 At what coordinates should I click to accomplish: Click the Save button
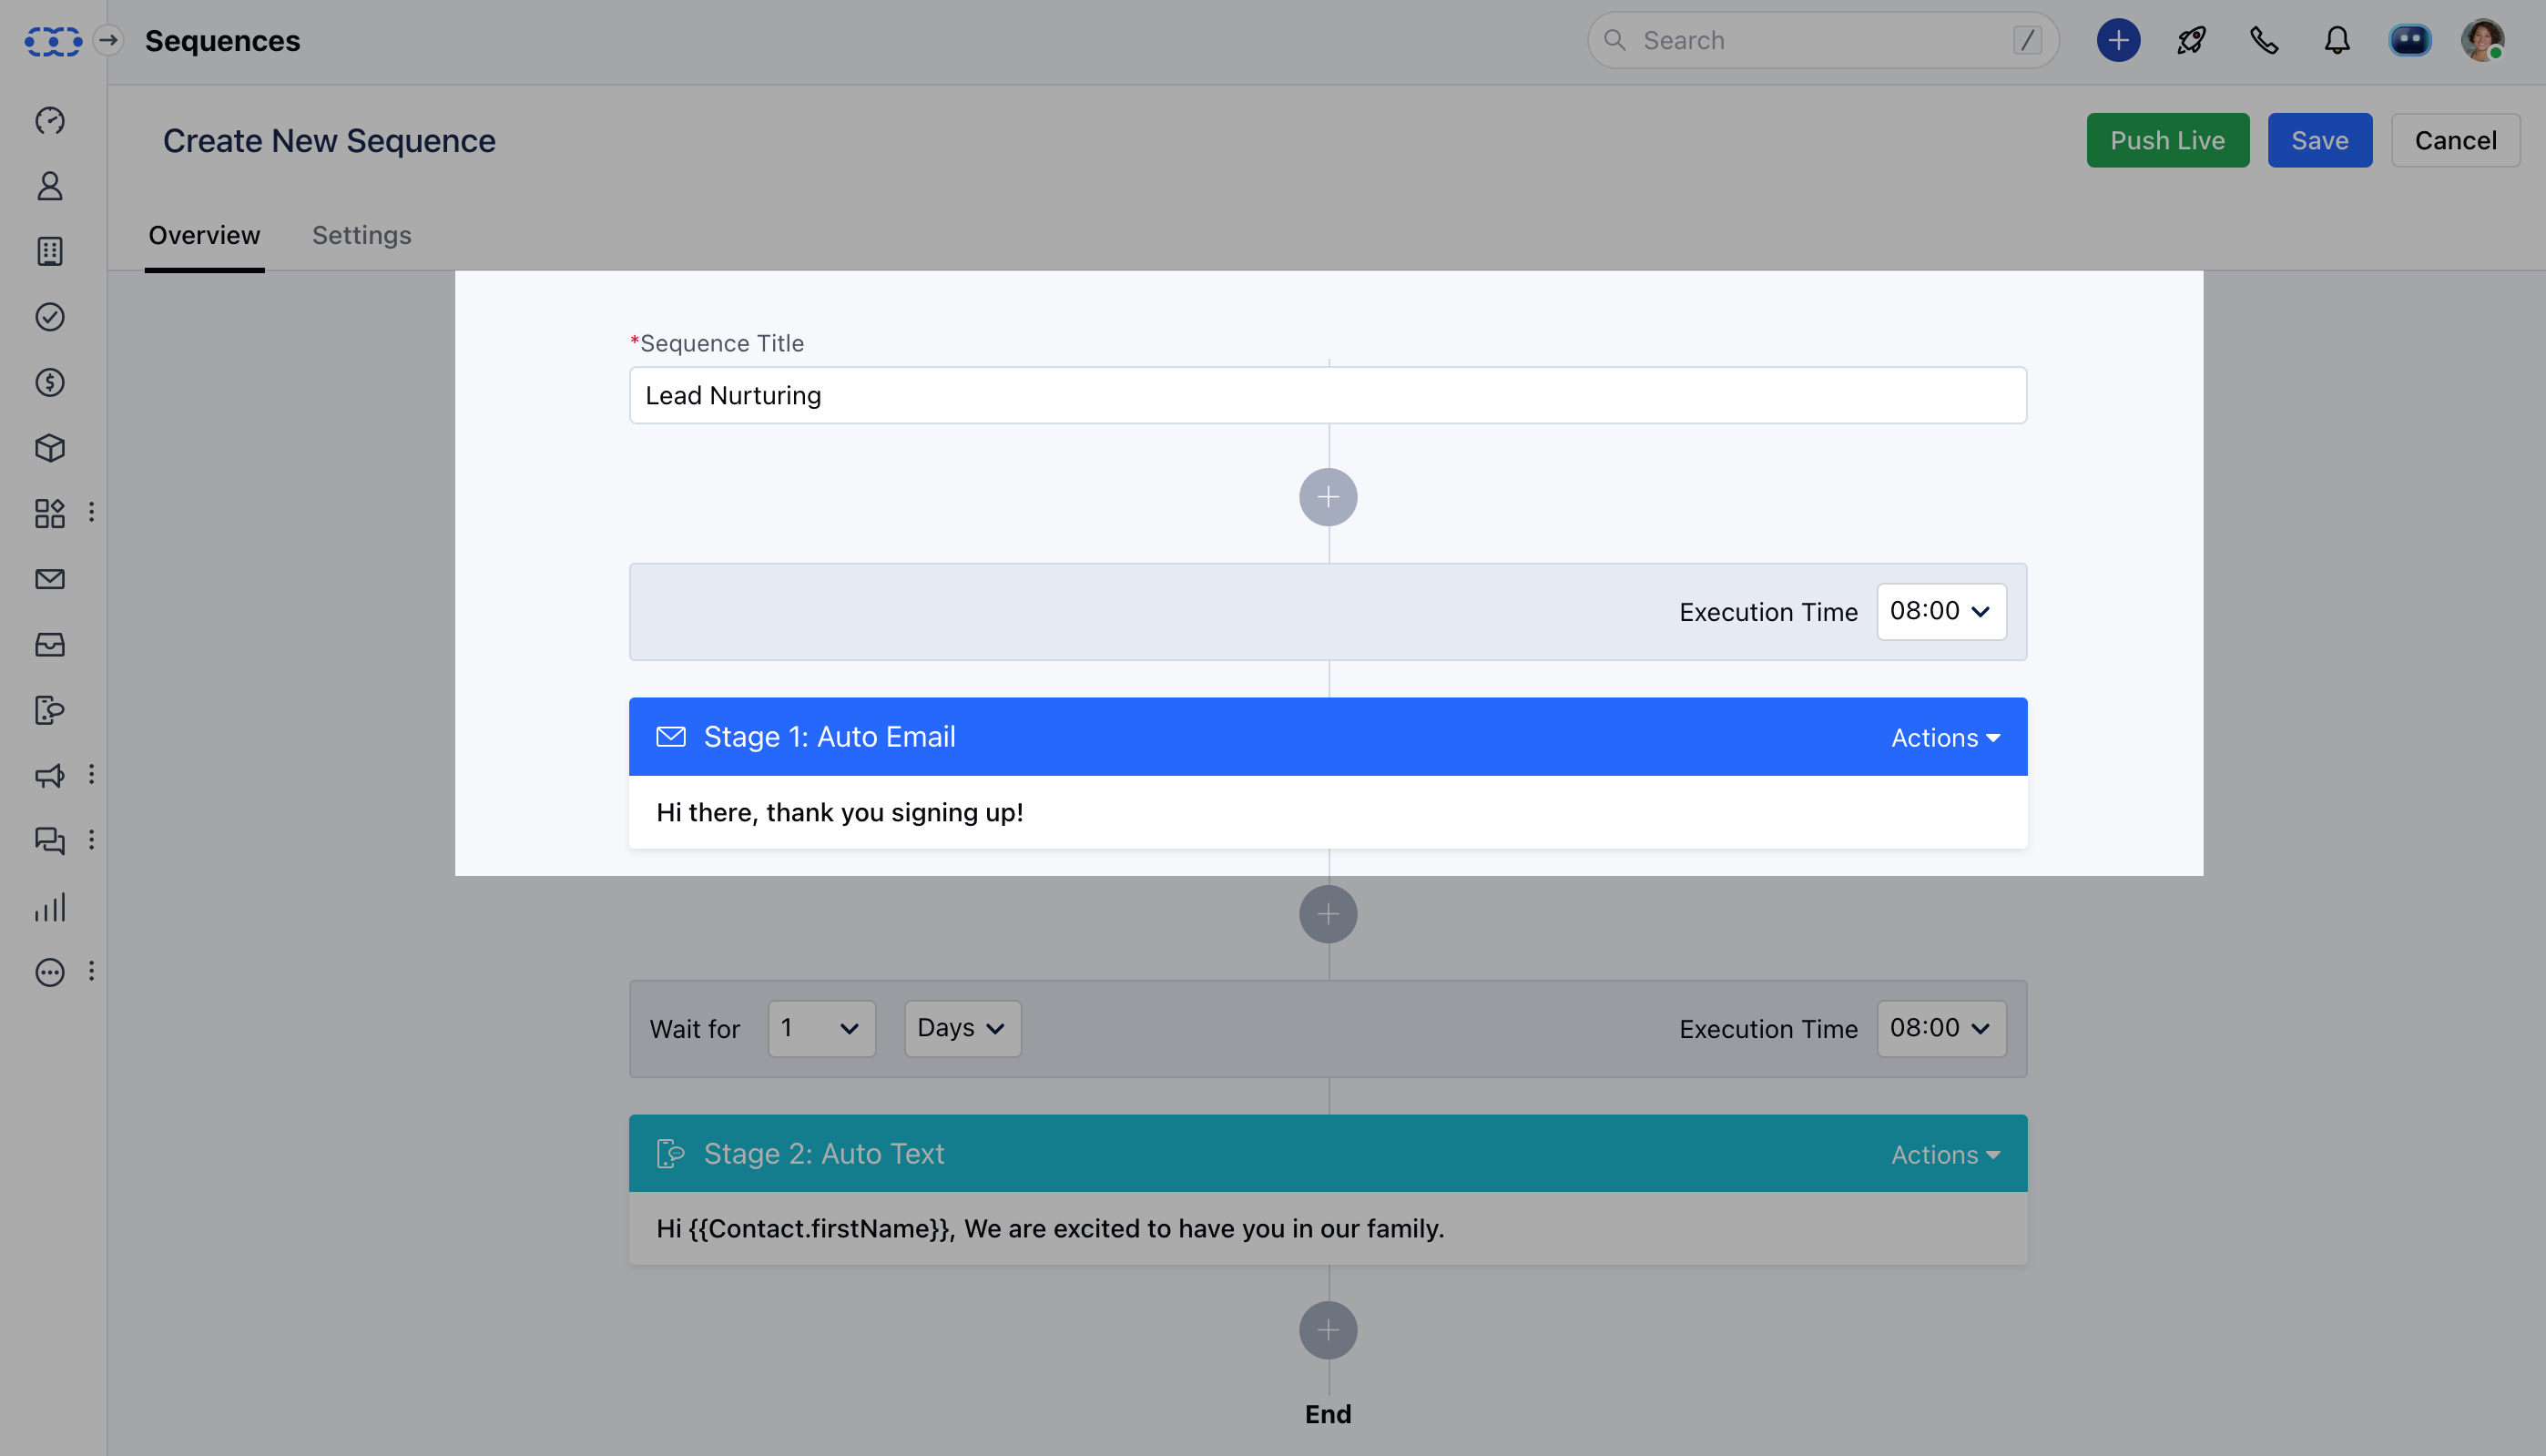[x=2319, y=140]
